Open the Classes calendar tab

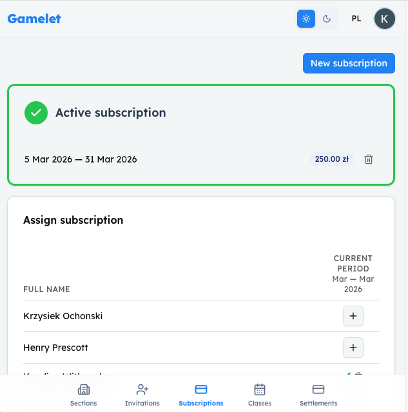pyautogui.click(x=260, y=395)
